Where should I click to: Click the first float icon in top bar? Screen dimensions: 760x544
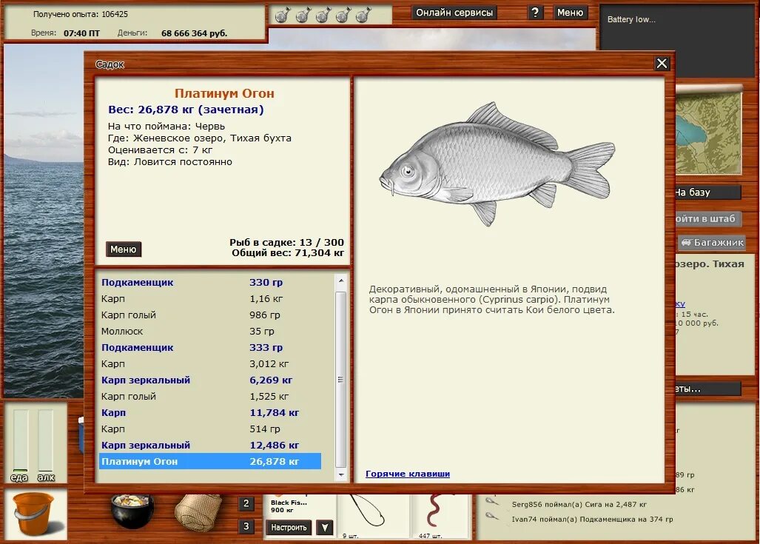click(x=282, y=16)
